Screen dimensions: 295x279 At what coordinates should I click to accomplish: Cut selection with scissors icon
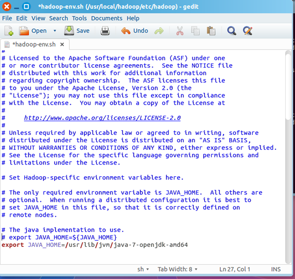tap(180, 31)
